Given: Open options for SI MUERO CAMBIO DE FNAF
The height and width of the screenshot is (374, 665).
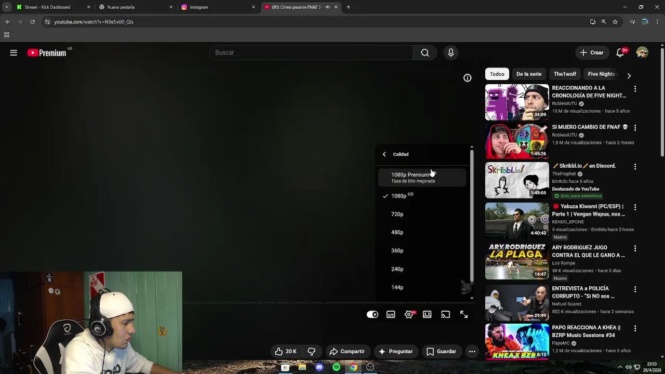Looking at the screenshot, I should [x=635, y=128].
